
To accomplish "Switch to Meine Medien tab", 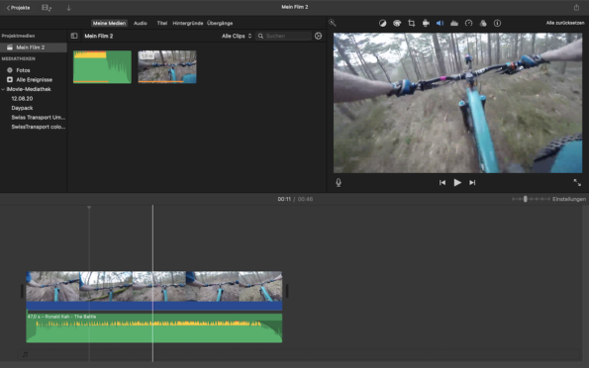I will [109, 23].
